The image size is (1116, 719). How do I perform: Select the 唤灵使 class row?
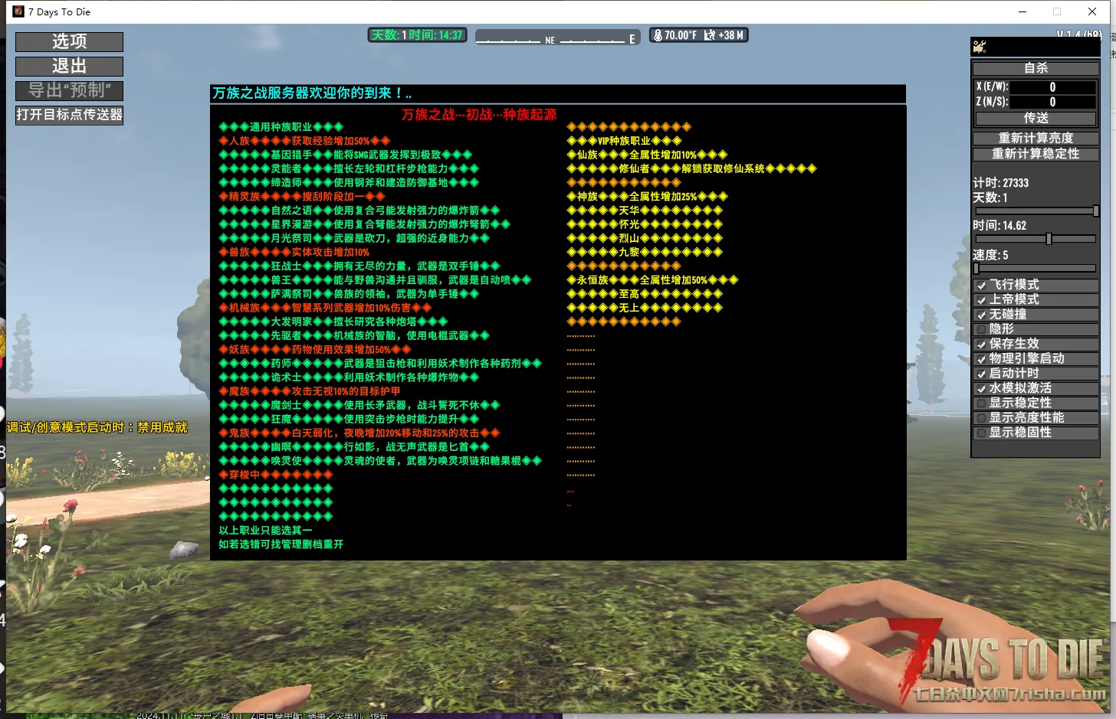click(x=380, y=461)
